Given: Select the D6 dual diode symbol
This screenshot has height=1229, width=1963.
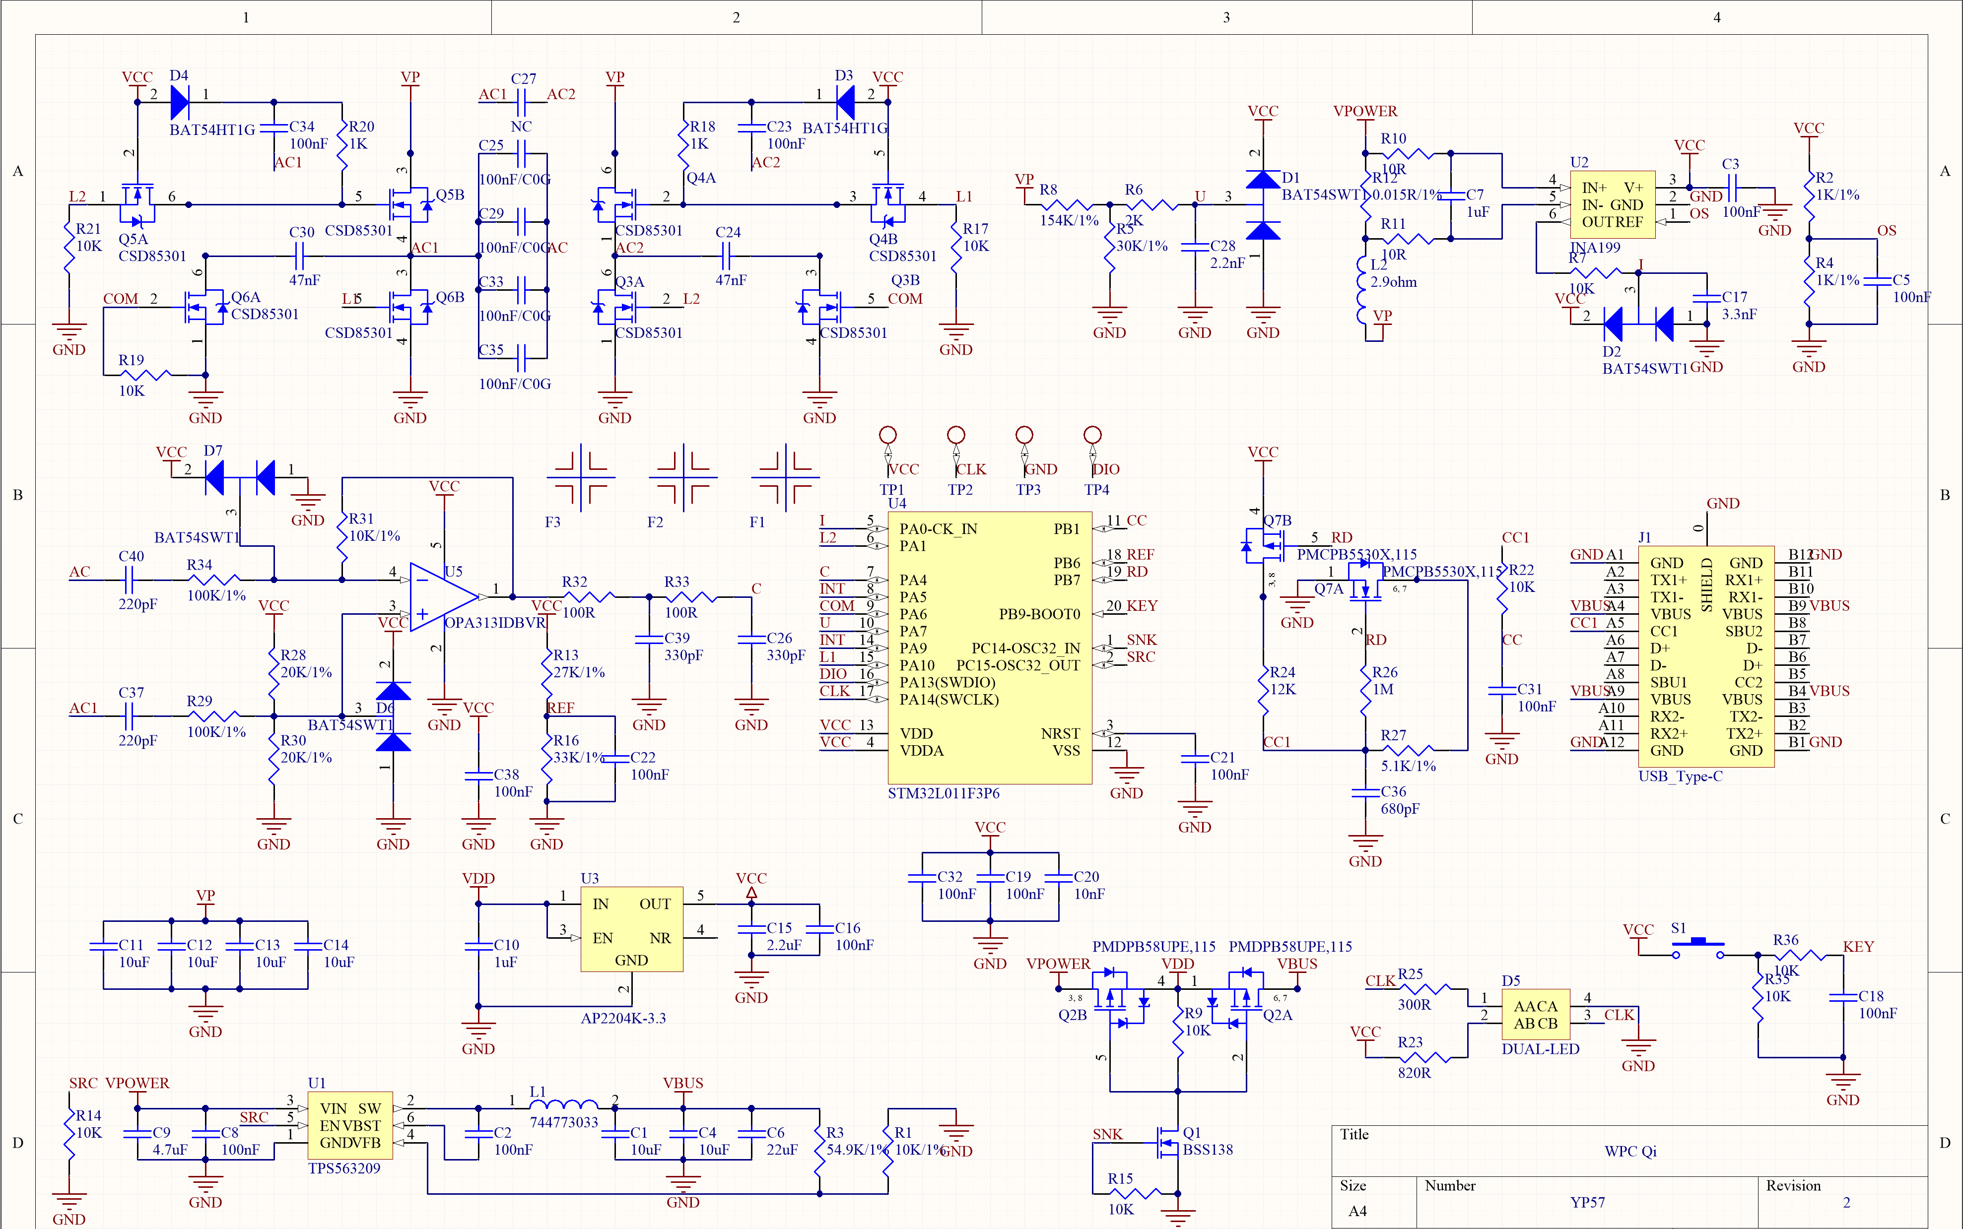Looking at the screenshot, I should click(x=393, y=716).
